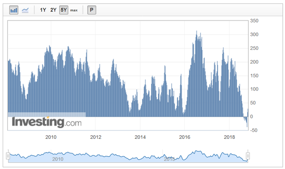Click the 200 y-axis value
285x169 pixels.
pos(254,62)
